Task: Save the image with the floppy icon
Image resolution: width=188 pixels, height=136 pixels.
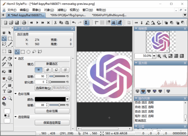Action: (17, 23)
